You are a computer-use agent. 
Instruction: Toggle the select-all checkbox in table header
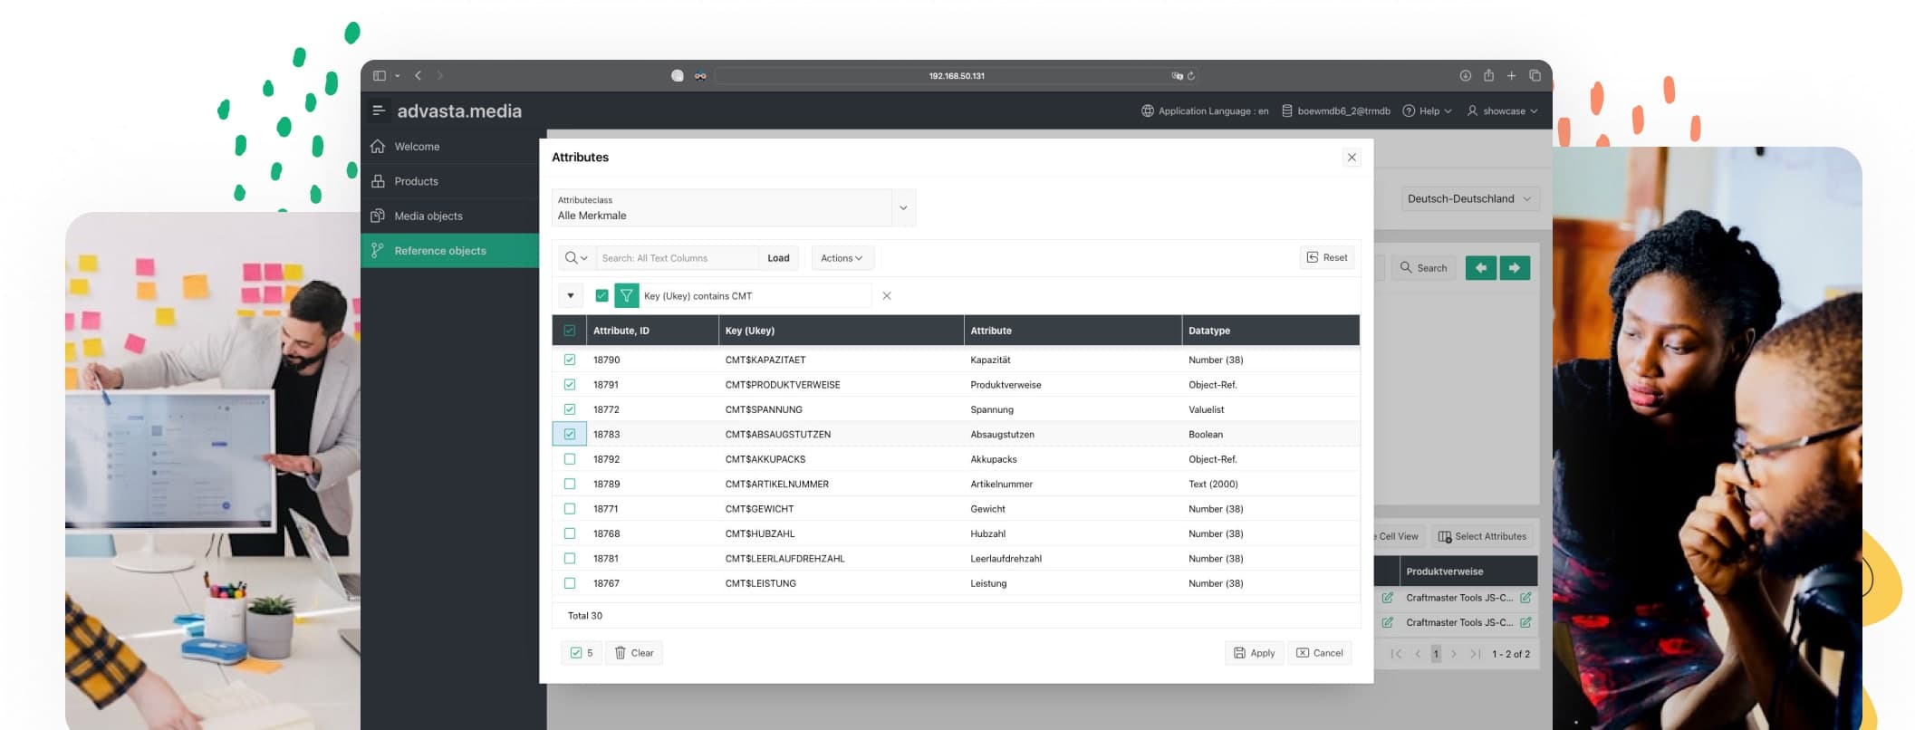click(x=570, y=331)
